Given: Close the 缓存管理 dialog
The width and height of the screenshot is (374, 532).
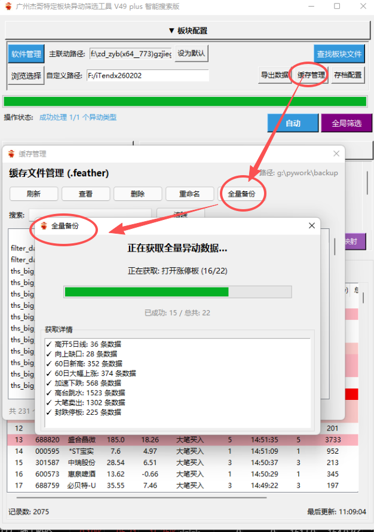Looking at the screenshot, I should click(x=336, y=154).
